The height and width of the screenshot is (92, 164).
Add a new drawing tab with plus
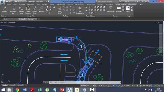click(39, 19)
